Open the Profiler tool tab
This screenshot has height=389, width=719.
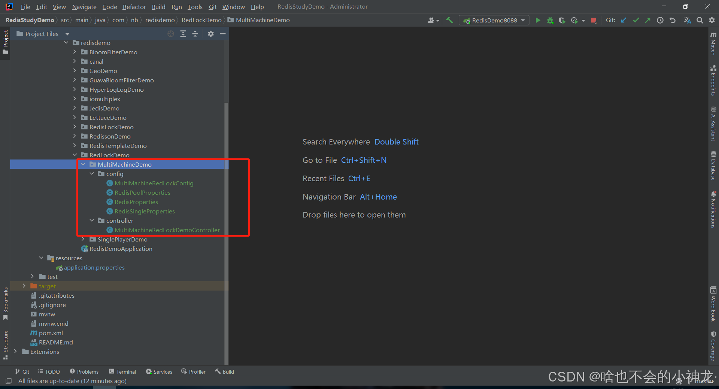[x=194, y=372]
